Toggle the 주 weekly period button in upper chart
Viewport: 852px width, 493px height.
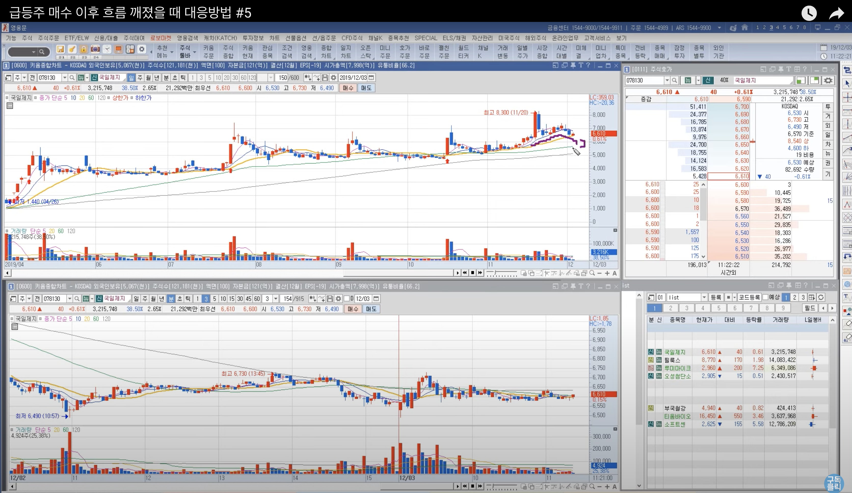click(x=140, y=78)
